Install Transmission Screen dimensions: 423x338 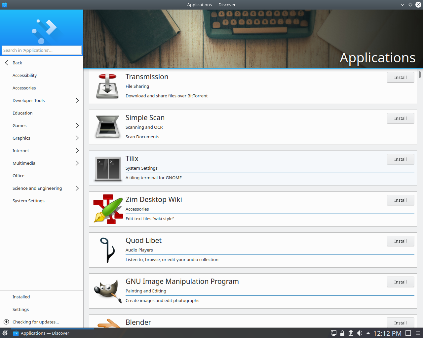pyautogui.click(x=401, y=77)
